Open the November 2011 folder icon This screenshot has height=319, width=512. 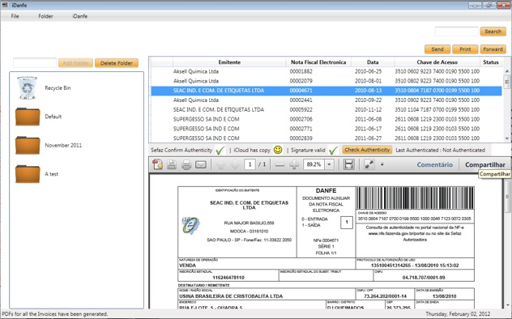(28, 145)
